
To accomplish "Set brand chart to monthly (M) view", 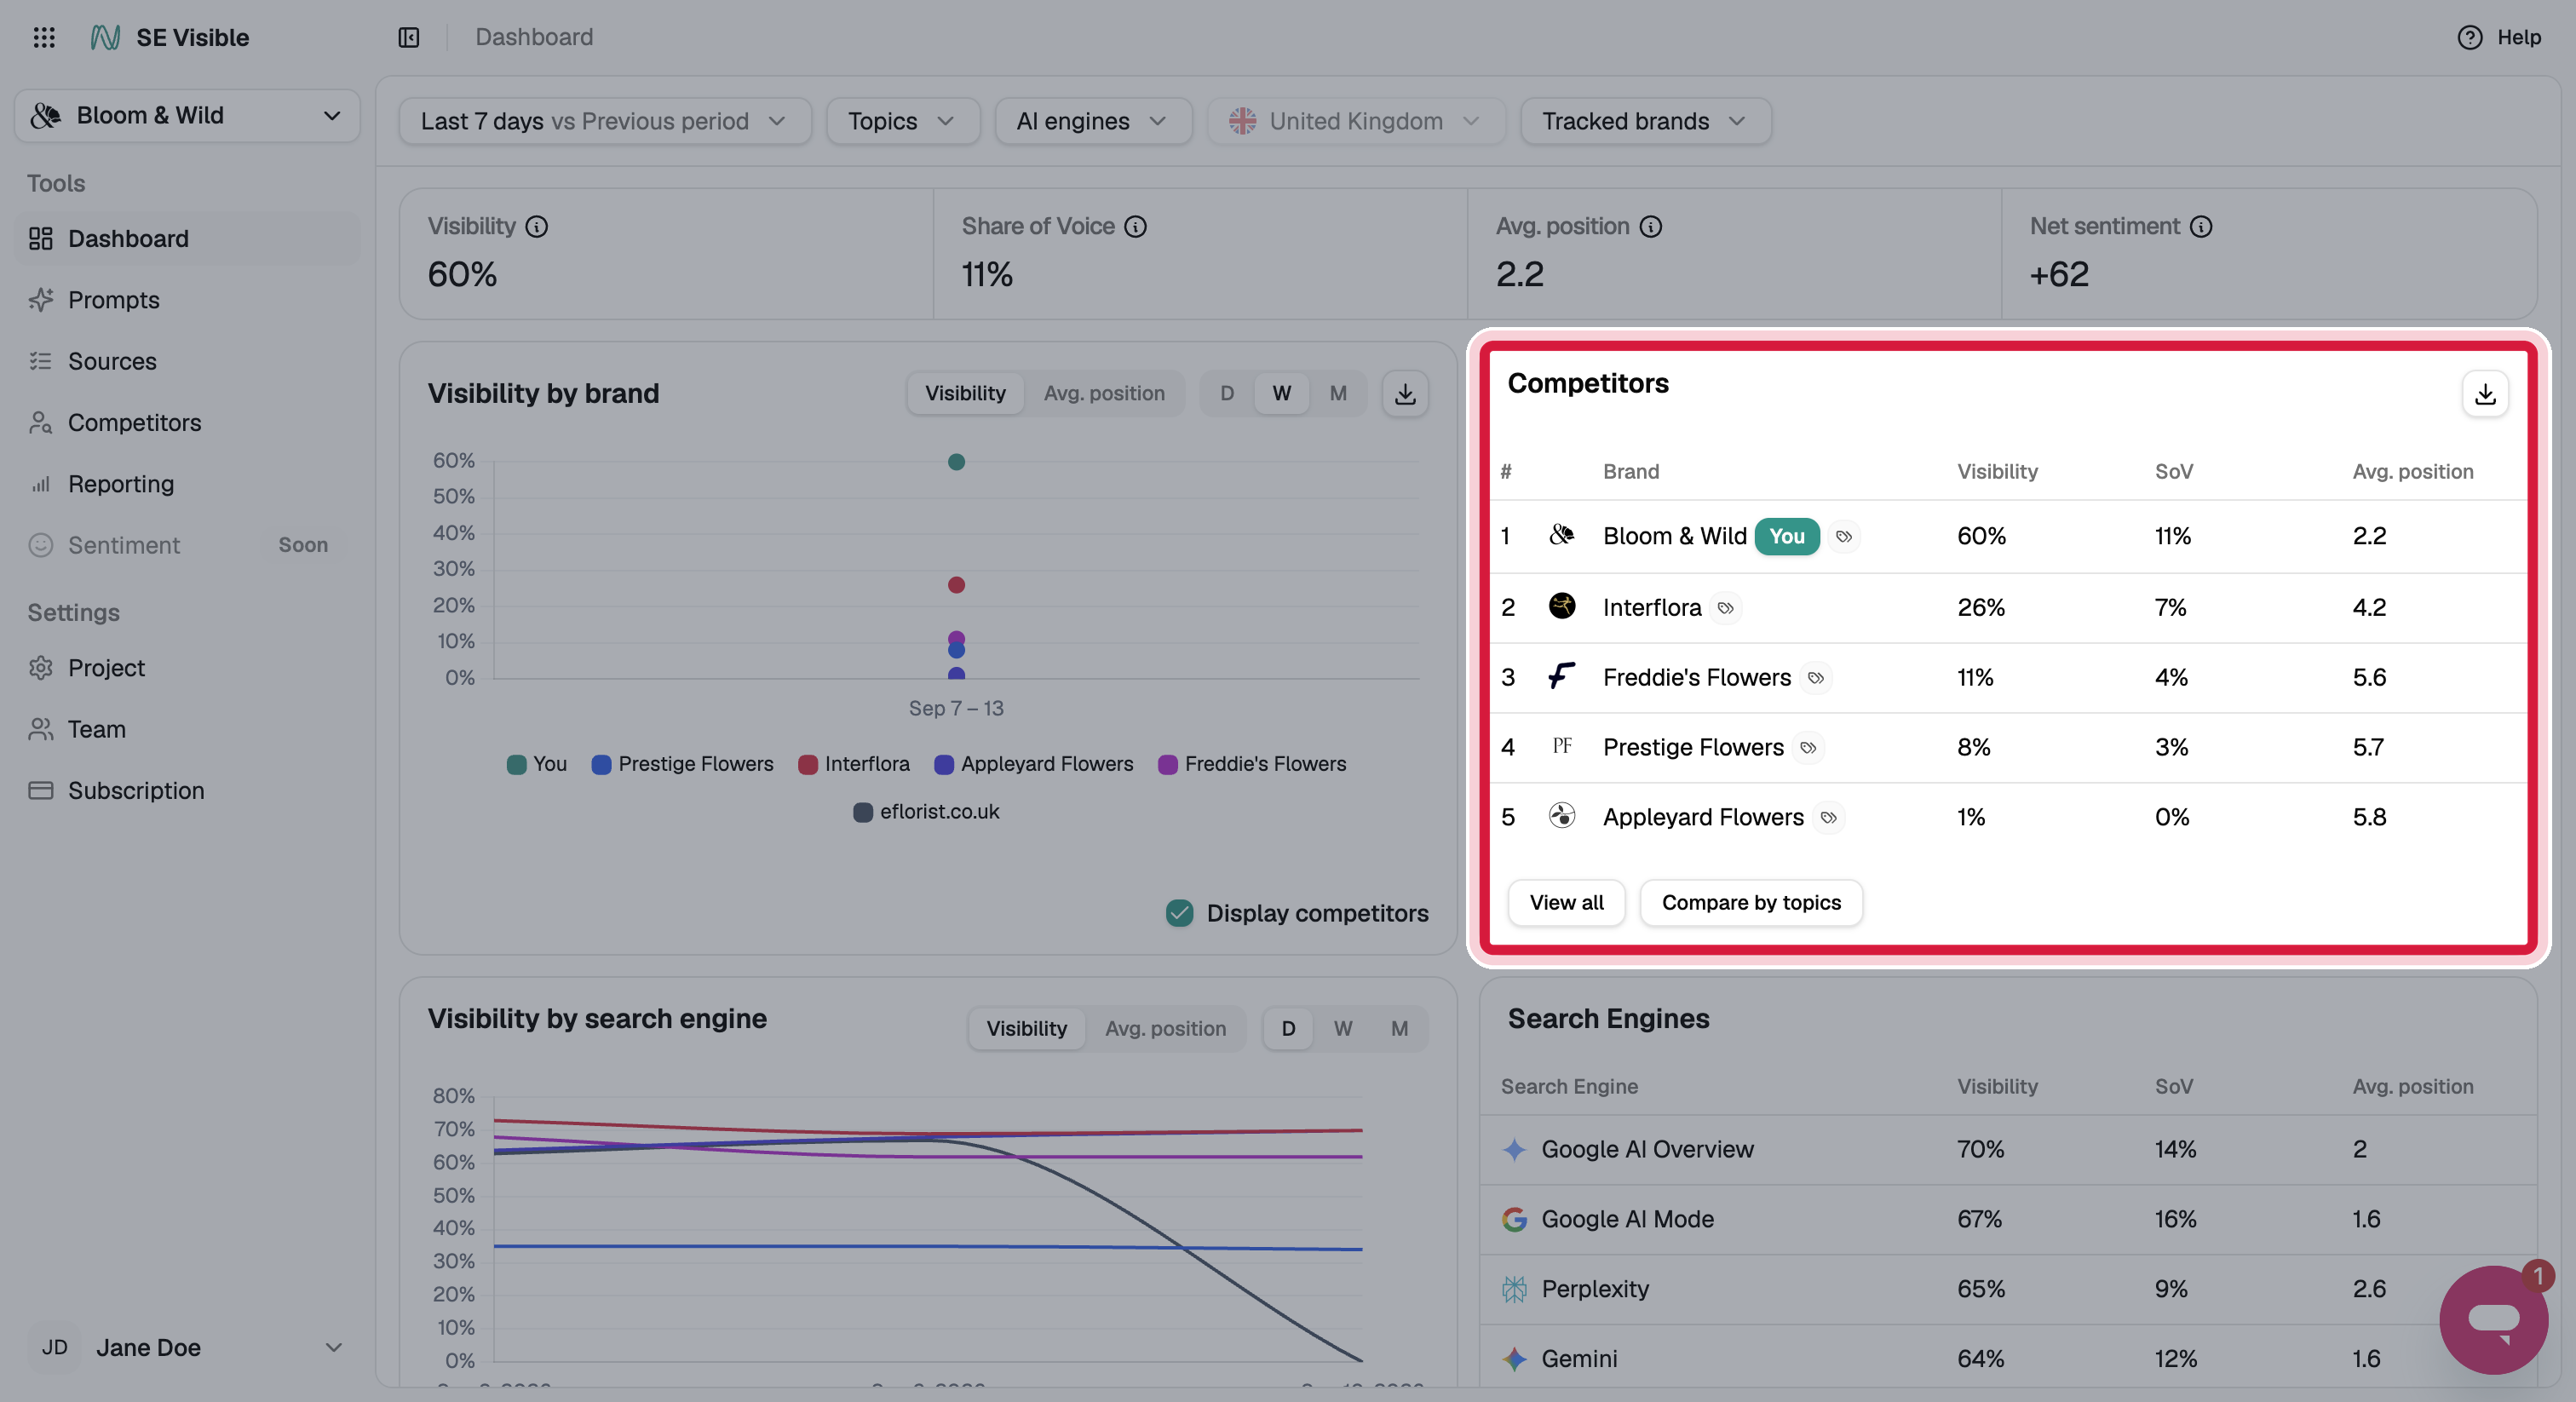I will [1338, 393].
